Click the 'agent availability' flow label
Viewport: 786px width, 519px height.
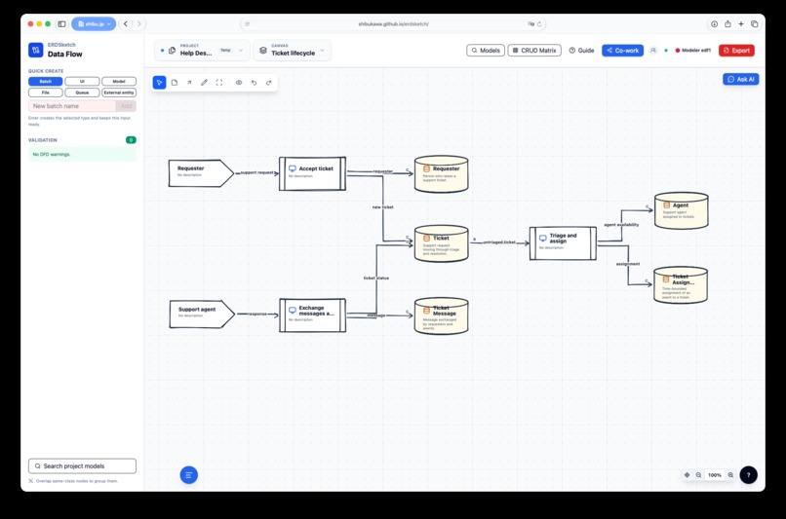pos(621,225)
